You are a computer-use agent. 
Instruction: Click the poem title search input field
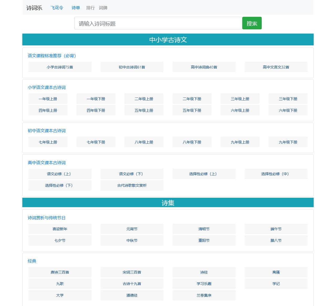click(x=158, y=23)
